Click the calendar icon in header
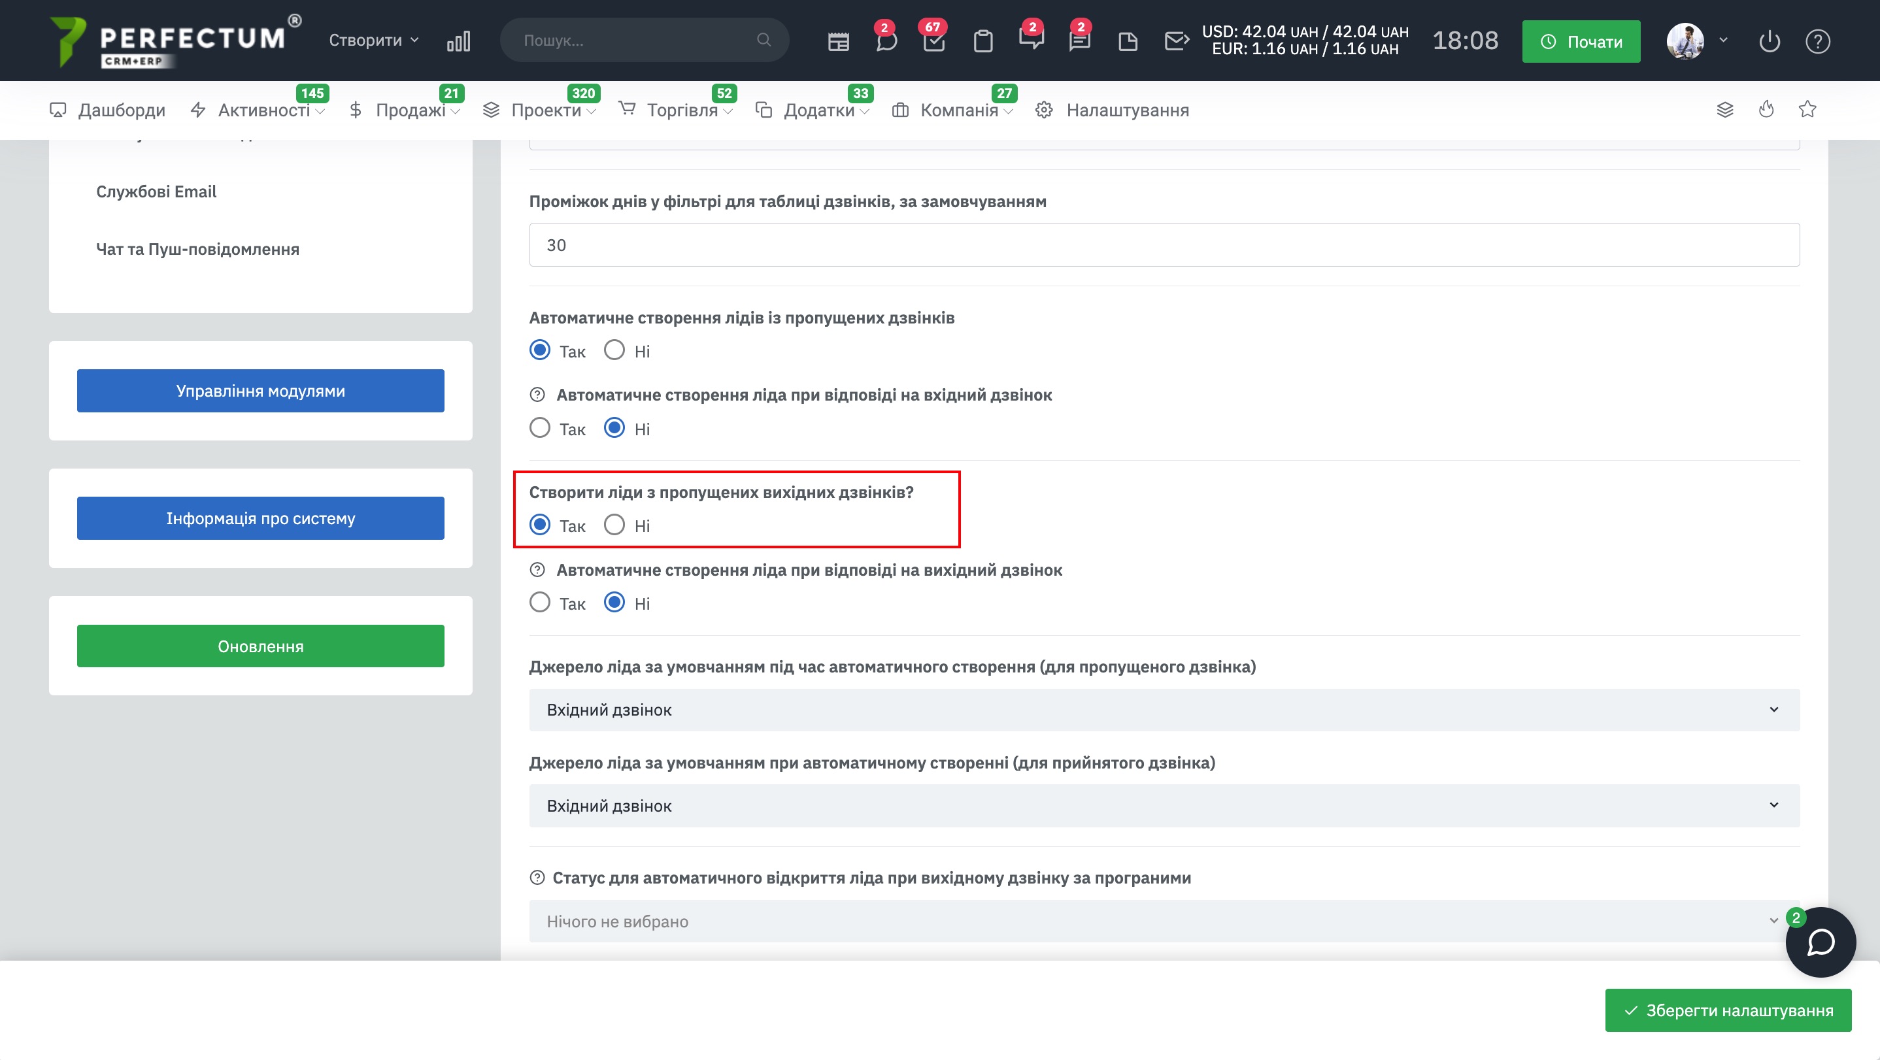The width and height of the screenshot is (1880, 1060). 838,42
